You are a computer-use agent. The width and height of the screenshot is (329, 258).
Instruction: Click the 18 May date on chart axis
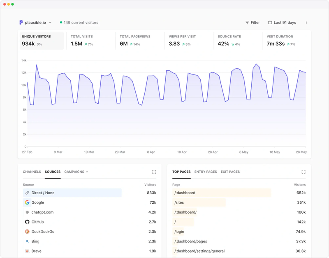tap(275, 152)
